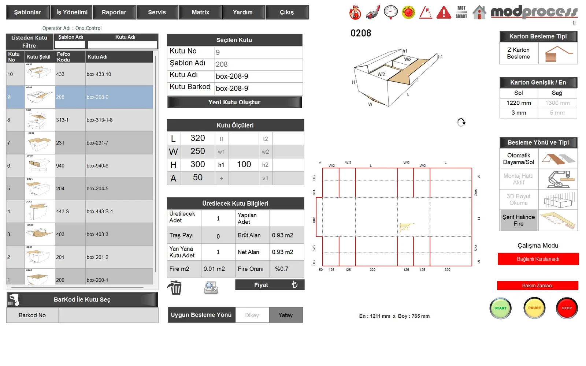Select Dikey feeding direction
This screenshot has height=366, width=586.
tap(252, 315)
